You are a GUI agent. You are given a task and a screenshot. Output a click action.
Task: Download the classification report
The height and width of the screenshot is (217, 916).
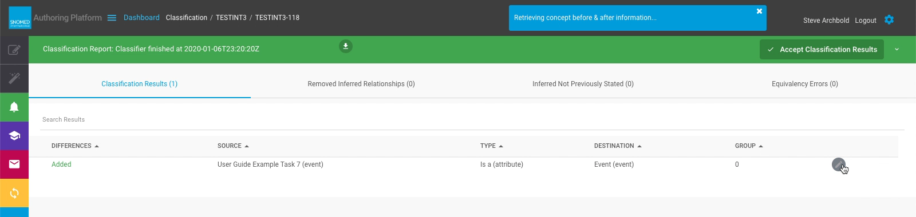coord(345,46)
